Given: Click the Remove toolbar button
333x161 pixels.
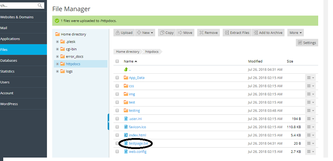Looking at the screenshot, I should (208, 33).
